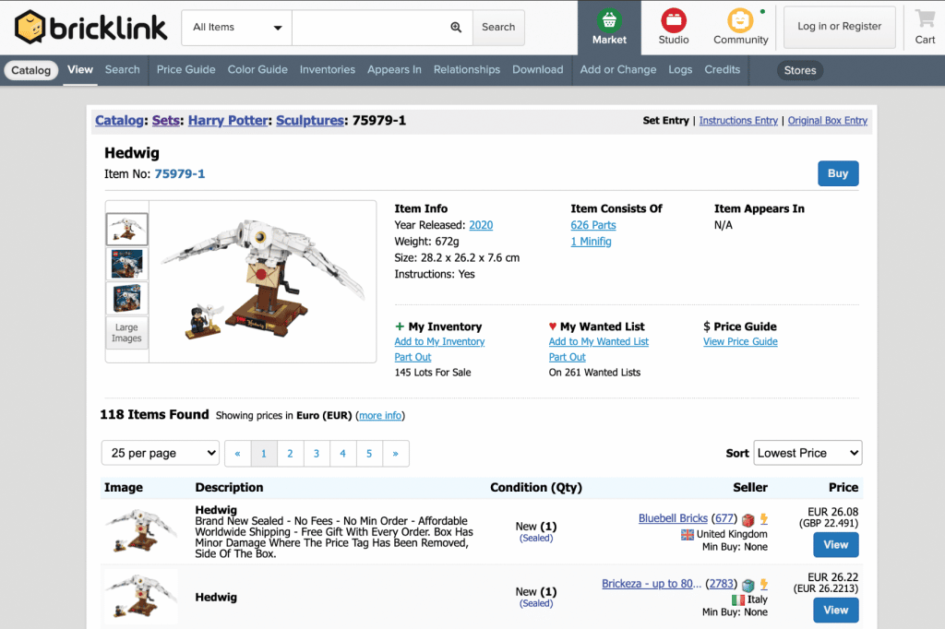Expand the All Items category dropdown
Viewport: 945px width, 629px height.
[x=237, y=28]
